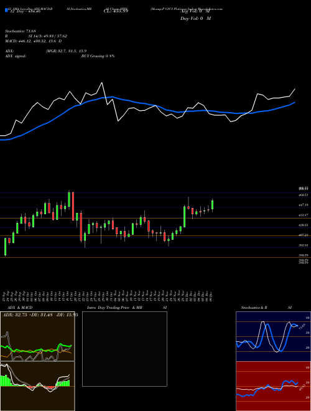
Task: Click the 'Intra Day Trading Price & MR' title
Action: pos(114,308)
